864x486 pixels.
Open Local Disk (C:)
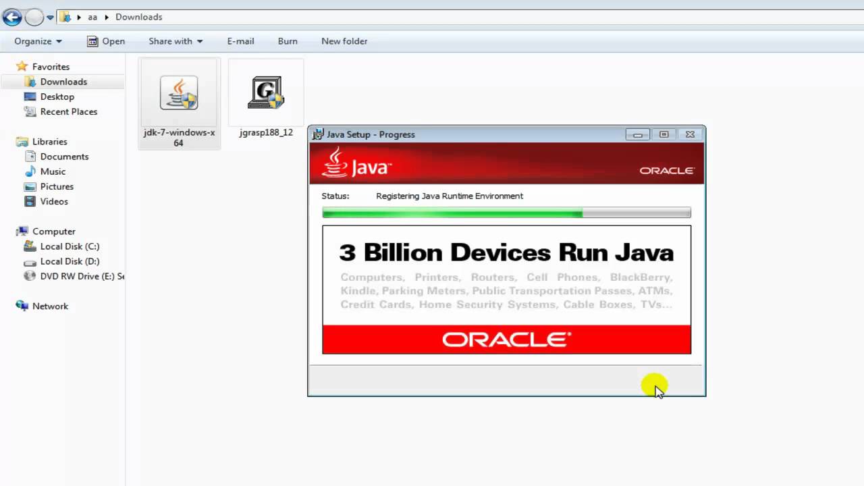point(70,246)
